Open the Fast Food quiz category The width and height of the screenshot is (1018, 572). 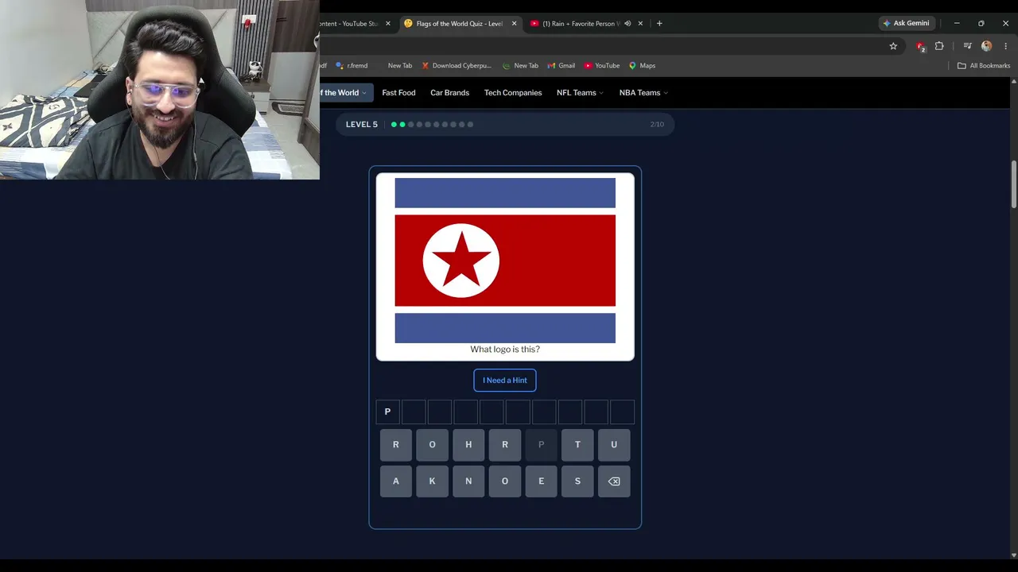pyautogui.click(x=398, y=93)
